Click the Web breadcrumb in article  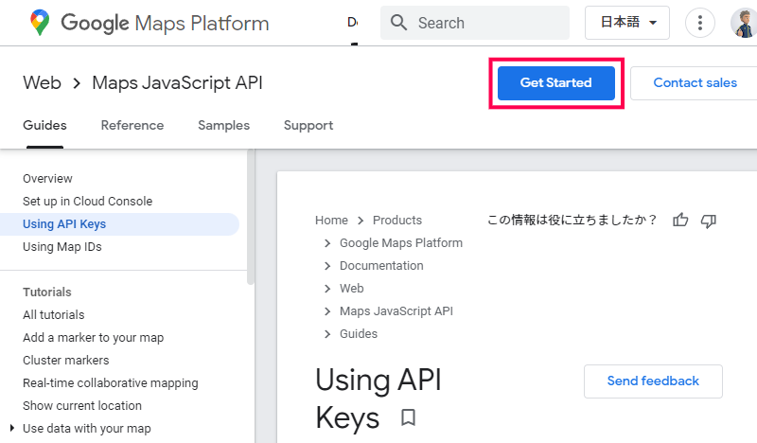click(x=351, y=289)
